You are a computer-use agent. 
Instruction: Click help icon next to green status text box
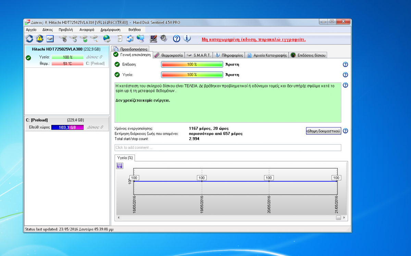point(345,85)
